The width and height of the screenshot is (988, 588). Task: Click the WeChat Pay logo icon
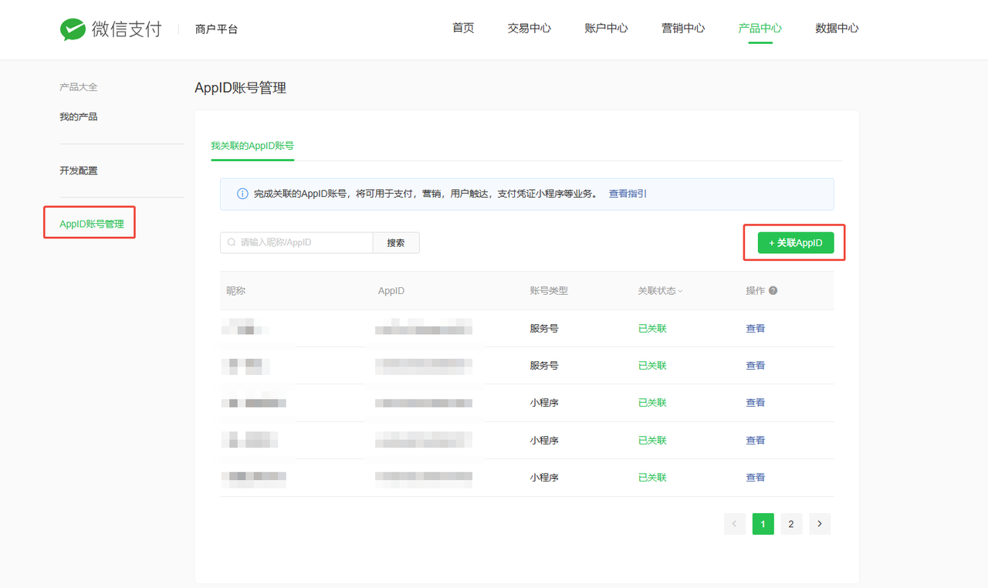(73, 29)
